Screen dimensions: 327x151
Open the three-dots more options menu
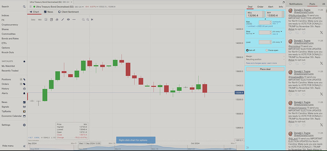(x=74, y=20)
